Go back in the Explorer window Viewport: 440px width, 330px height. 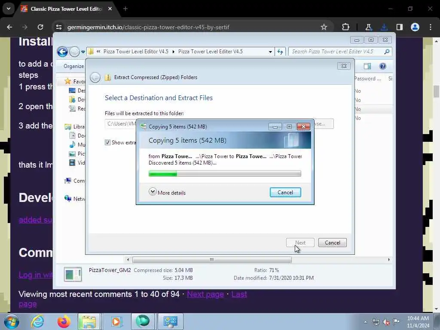pyautogui.click(x=62, y=52)
